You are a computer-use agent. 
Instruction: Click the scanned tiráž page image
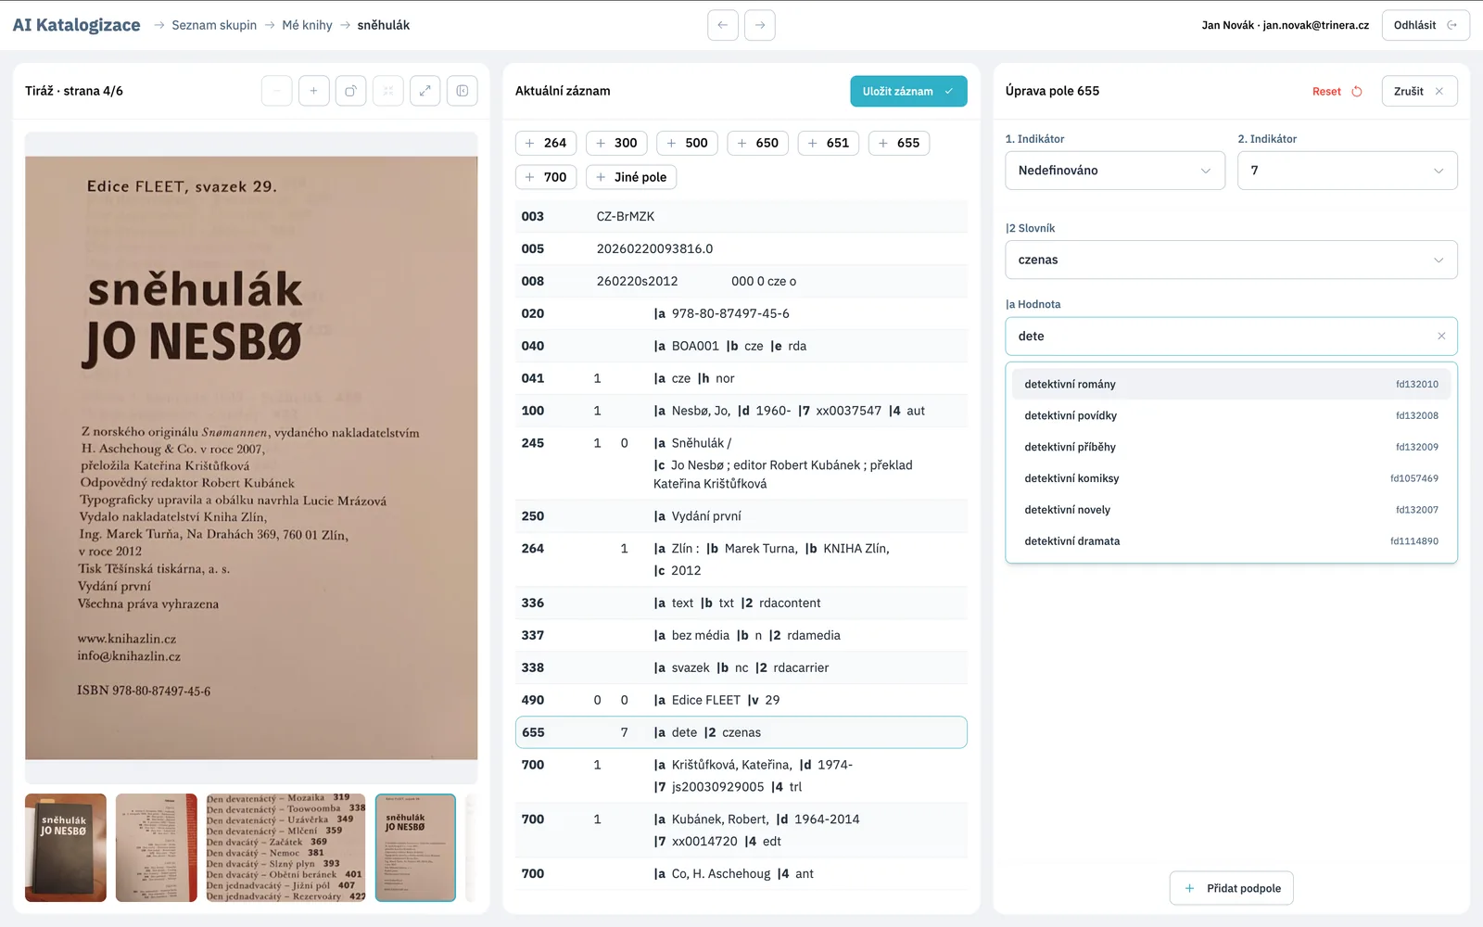(x=251, y=458)
